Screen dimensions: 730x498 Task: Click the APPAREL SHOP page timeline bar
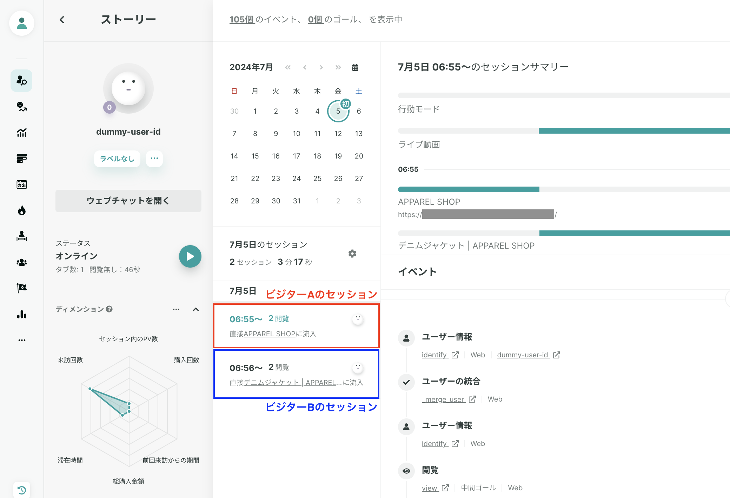pos(469,189)
